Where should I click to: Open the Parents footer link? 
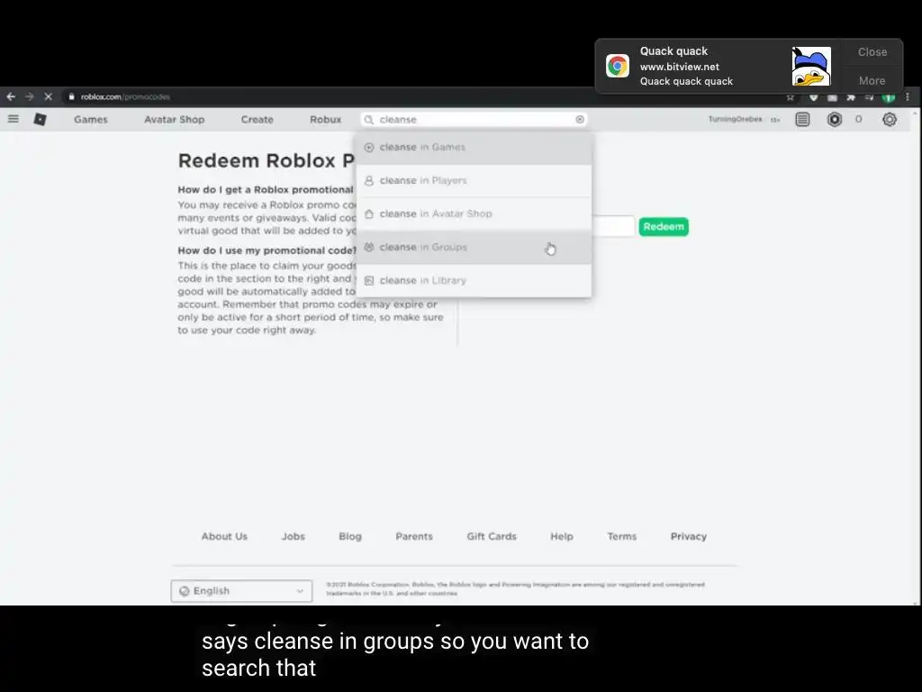pos(414,536)
